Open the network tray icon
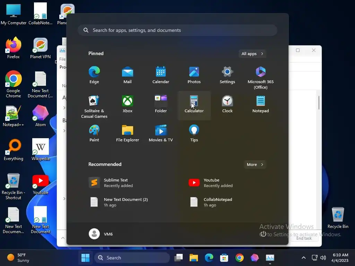This screenshot has width=355, height=266. point(314,258)
